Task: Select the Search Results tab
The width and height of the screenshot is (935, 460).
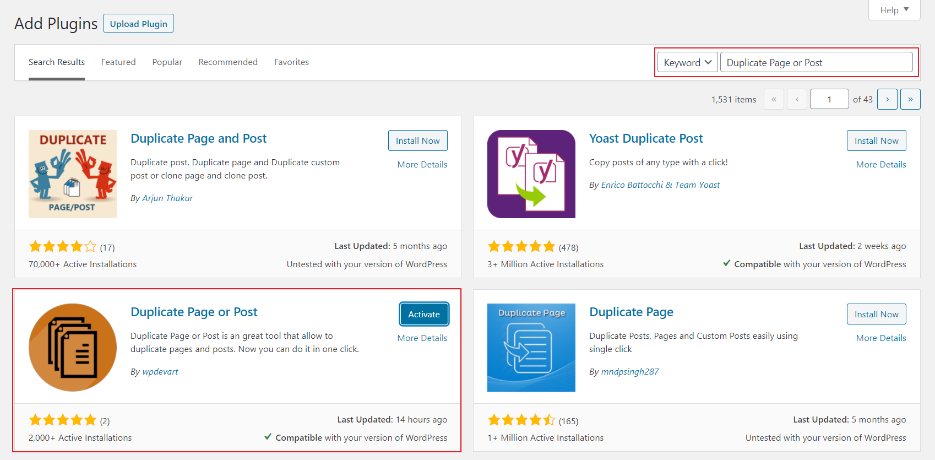Action: [57, 62]
